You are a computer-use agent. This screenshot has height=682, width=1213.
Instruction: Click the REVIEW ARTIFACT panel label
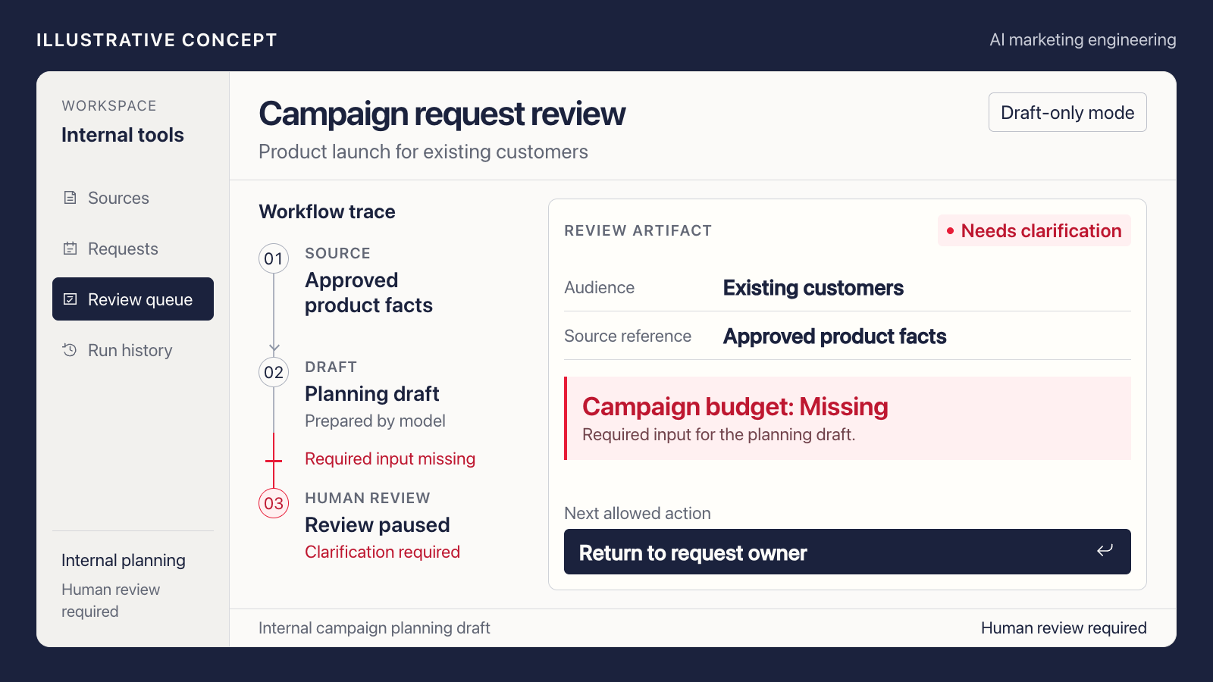638,230
